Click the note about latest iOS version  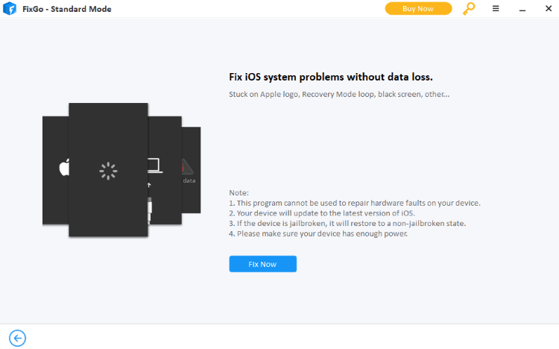322,213
